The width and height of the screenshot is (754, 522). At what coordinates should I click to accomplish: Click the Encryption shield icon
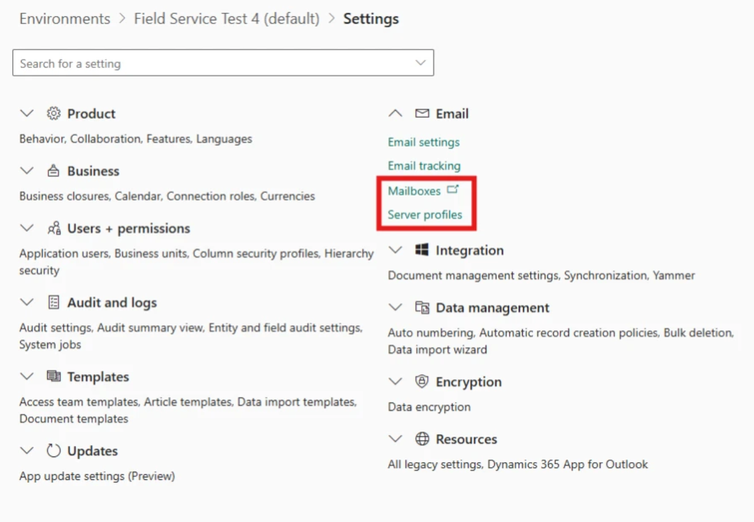pos(422,382)
